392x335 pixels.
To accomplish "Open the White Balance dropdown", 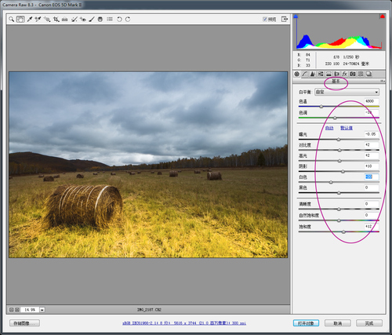I will tap(347, 92).
